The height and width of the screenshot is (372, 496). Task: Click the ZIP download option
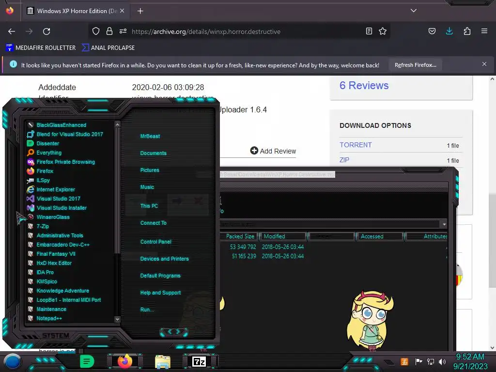pyautogui.click(x=344, y=160)
